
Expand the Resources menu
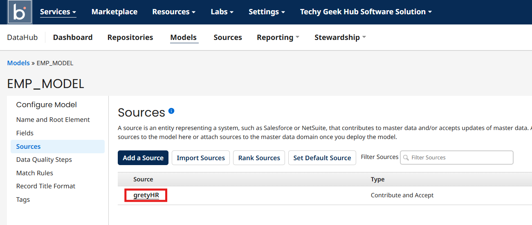point(174,12)
